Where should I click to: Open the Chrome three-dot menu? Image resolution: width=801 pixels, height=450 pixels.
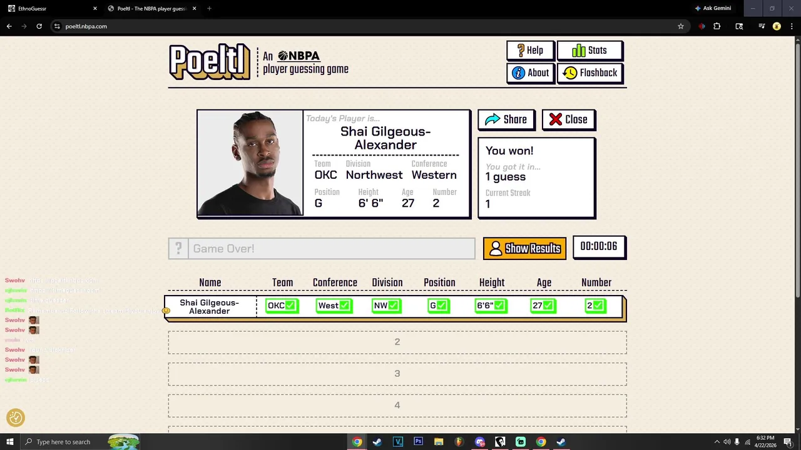coord(792,26)
